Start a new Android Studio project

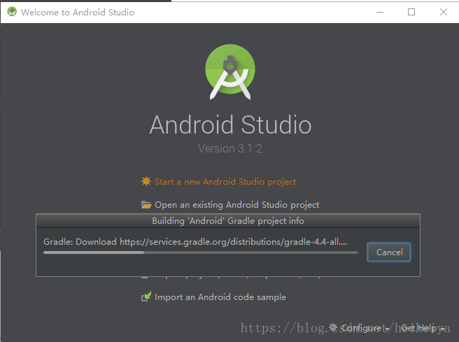point(225,182)
